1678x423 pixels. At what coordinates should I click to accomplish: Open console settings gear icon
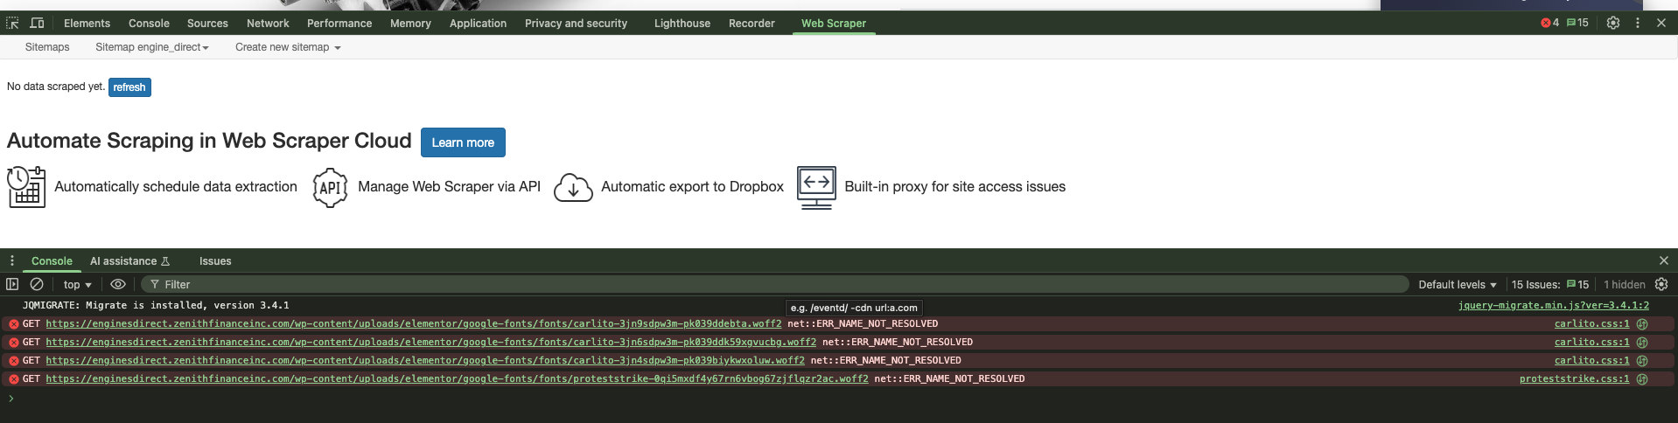1661,284
